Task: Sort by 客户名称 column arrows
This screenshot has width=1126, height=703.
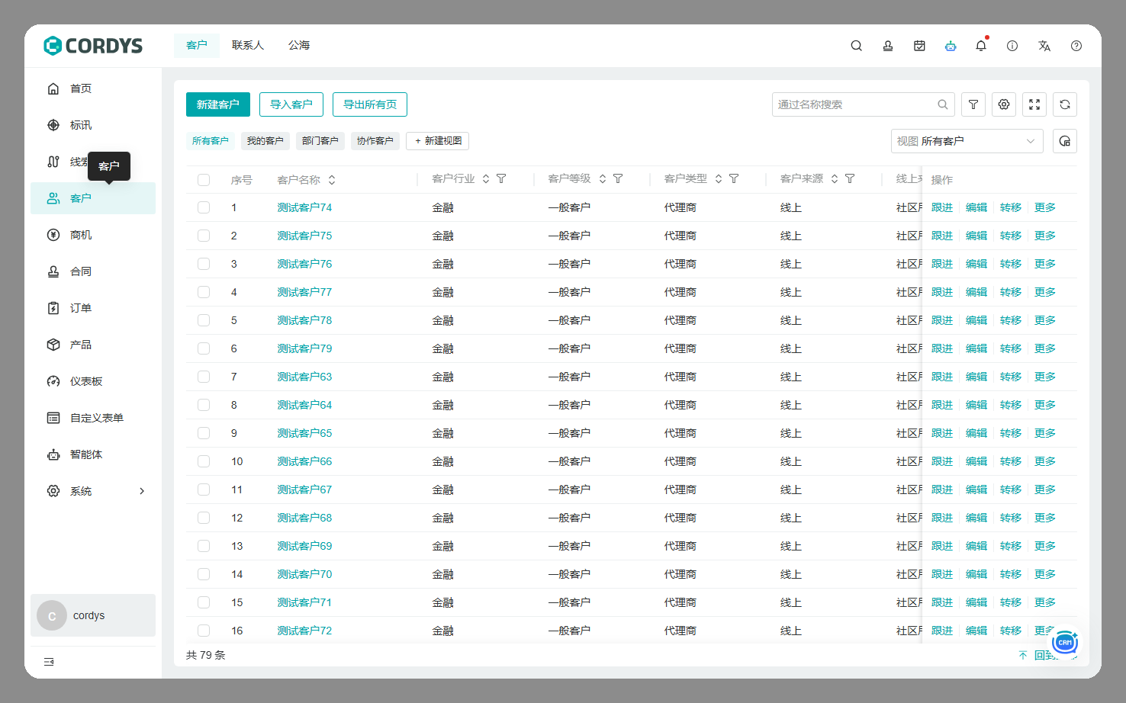Action: [x=332, y=180]
